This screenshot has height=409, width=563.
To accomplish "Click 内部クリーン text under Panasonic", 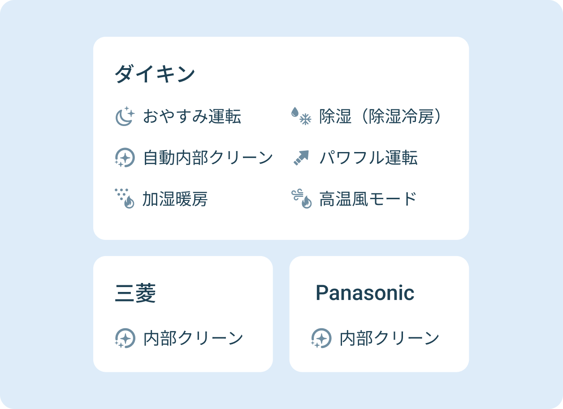I will [390, 338].
